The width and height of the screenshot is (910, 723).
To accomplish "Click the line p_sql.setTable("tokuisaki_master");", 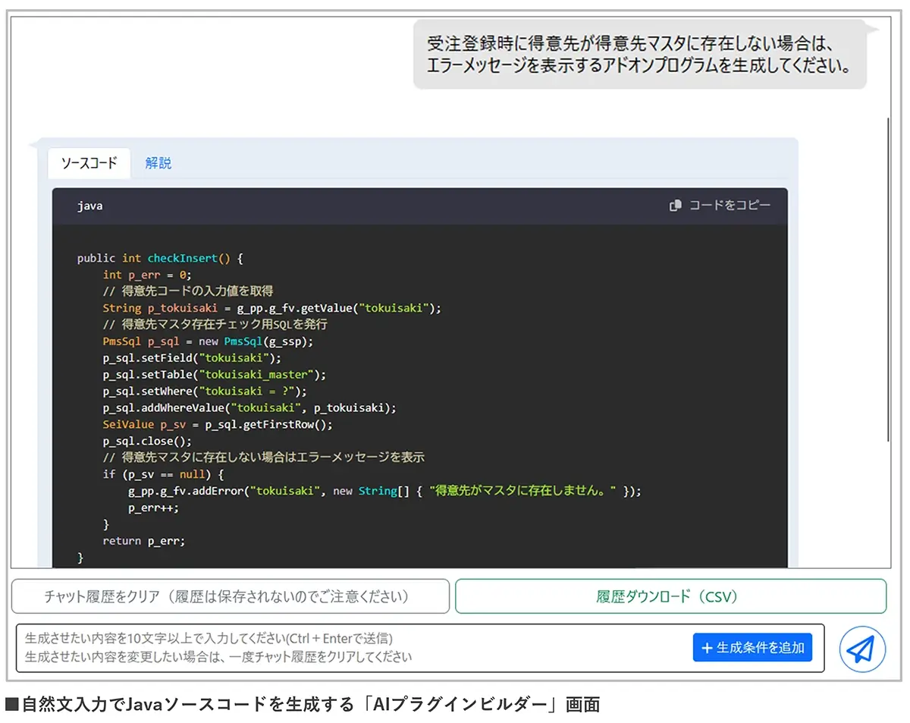I will 214,375.
